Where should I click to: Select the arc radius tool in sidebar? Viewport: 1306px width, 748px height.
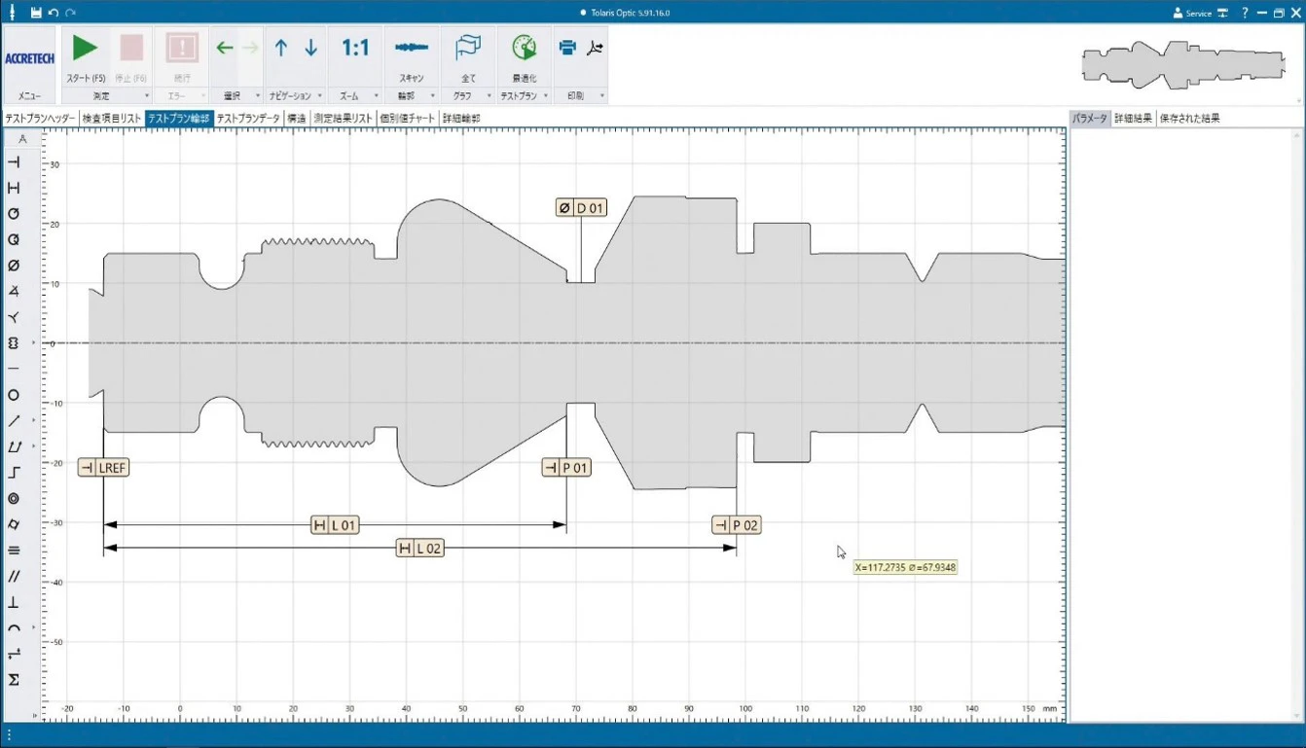(14, 628)
